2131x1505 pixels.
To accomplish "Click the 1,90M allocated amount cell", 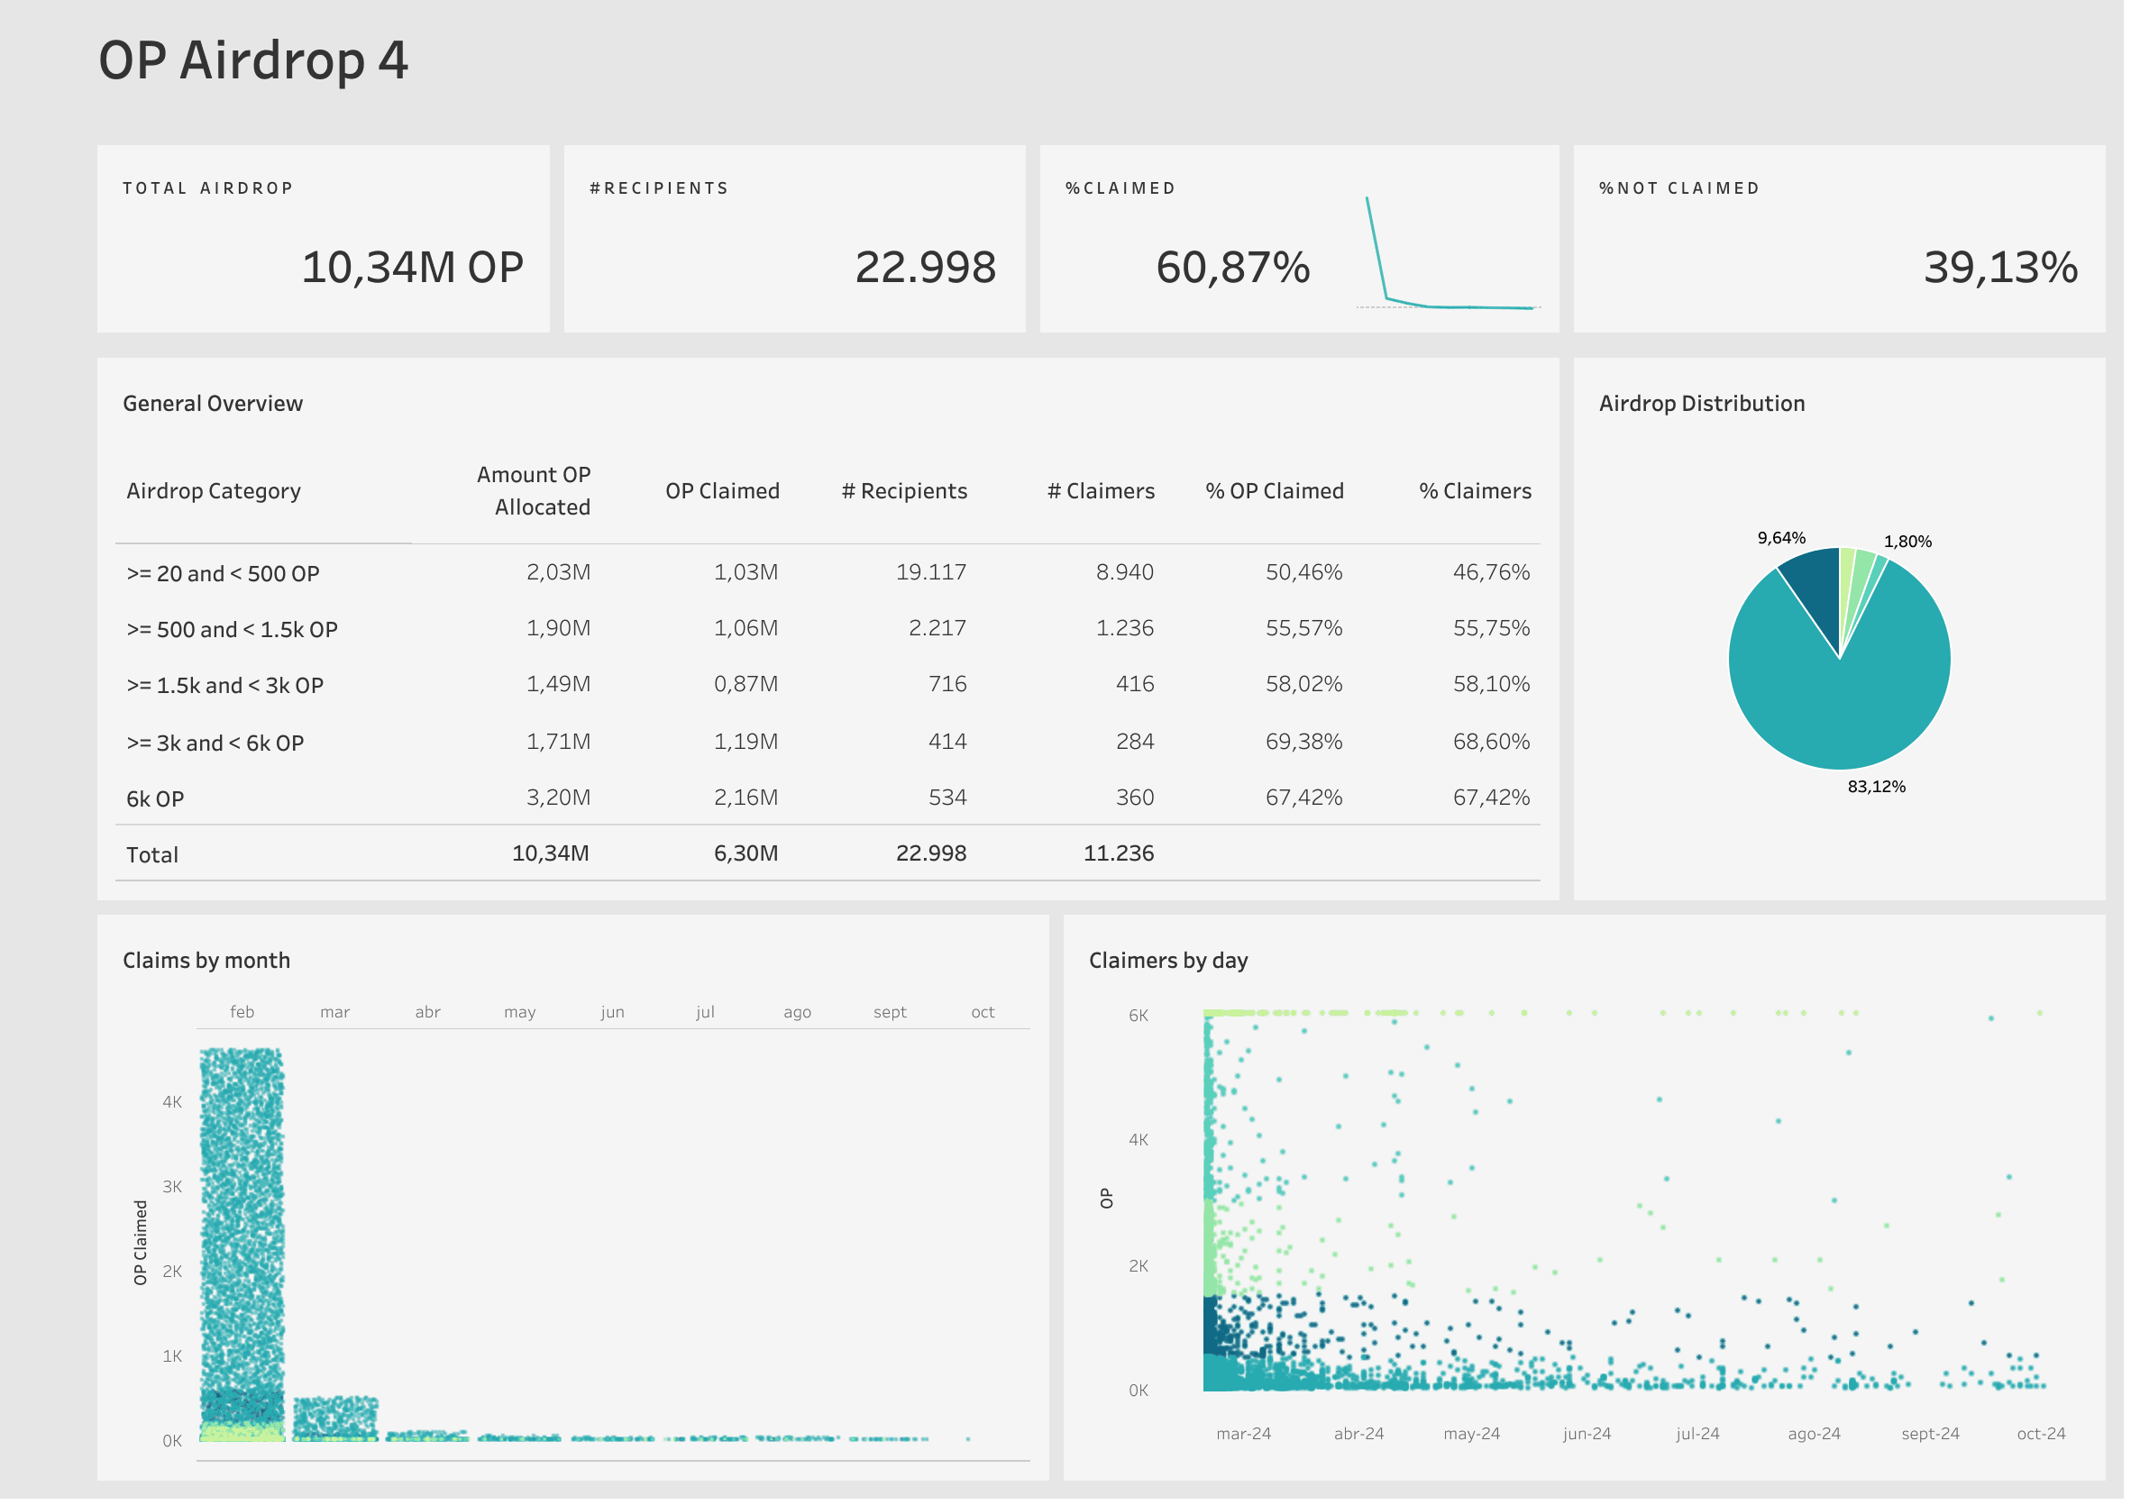I will point(561,630).
